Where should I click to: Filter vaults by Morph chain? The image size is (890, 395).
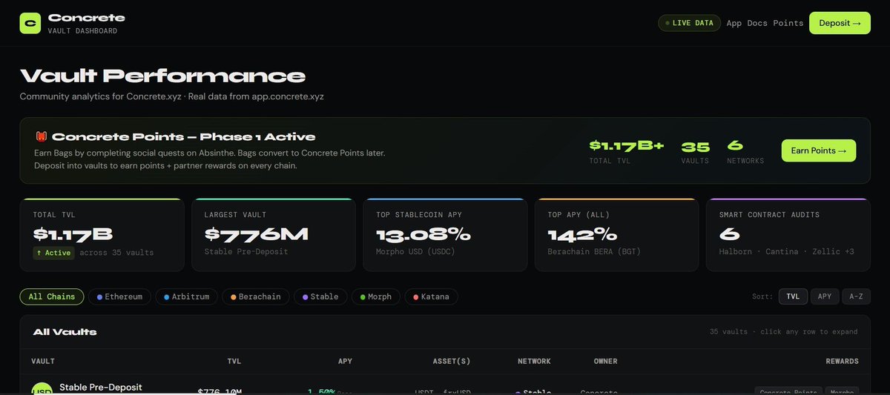tap(376, 296)
